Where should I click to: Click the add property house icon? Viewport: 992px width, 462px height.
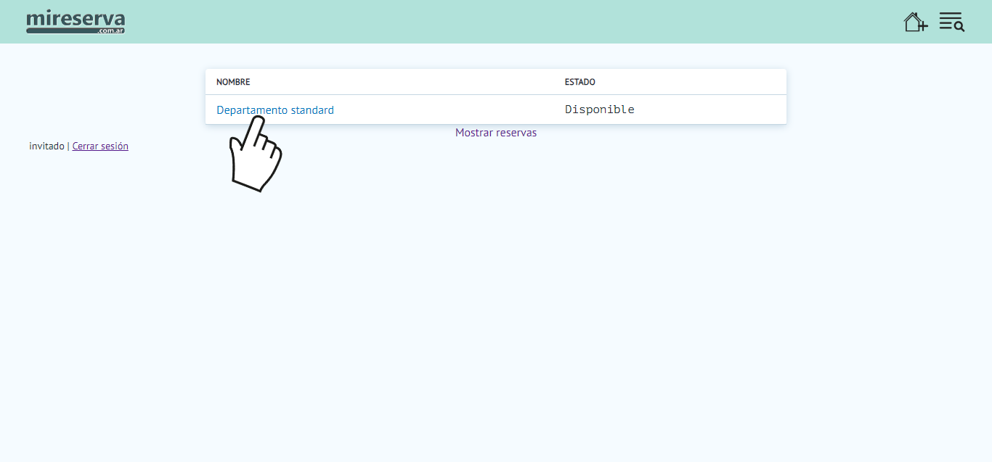pyautogui.click(x=915, y=22)
